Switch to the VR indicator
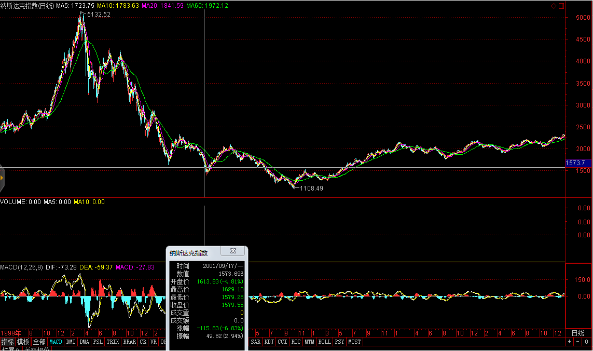 pyautogui.click(x=153, y=342)
